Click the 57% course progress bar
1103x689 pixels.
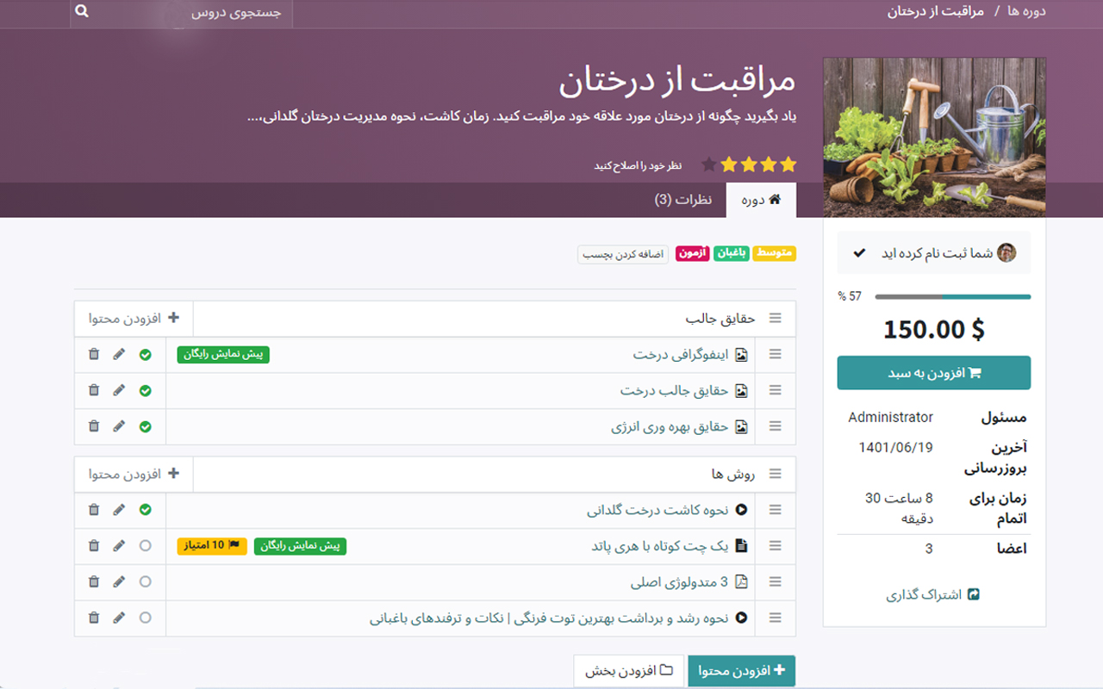(951, 296)
